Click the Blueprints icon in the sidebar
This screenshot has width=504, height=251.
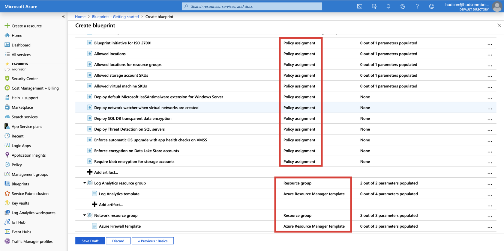pyautogui.click(x=7, y=184)
